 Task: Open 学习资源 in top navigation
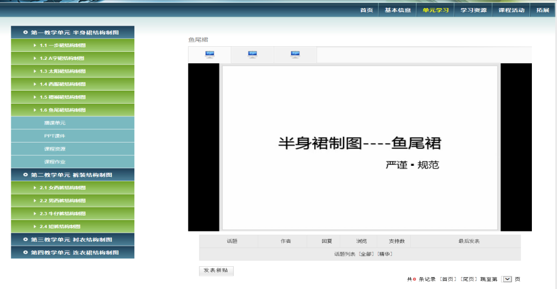pos(474,10)
